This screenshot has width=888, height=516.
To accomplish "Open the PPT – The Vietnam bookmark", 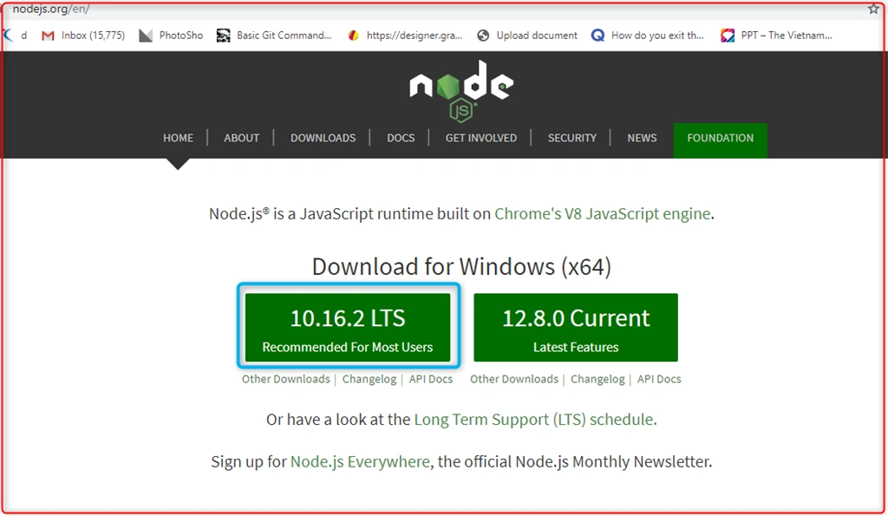I will tap(776, 35).
